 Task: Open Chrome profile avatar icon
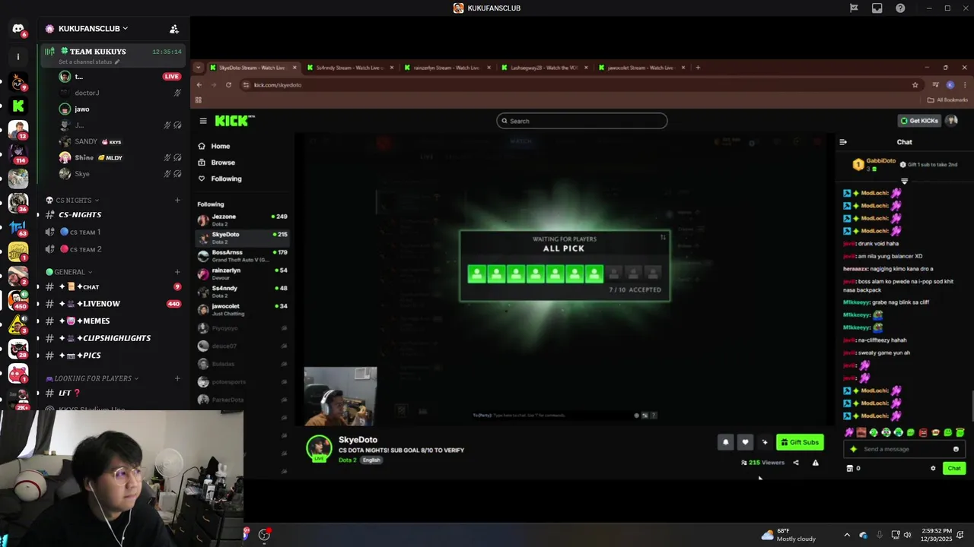950,85
